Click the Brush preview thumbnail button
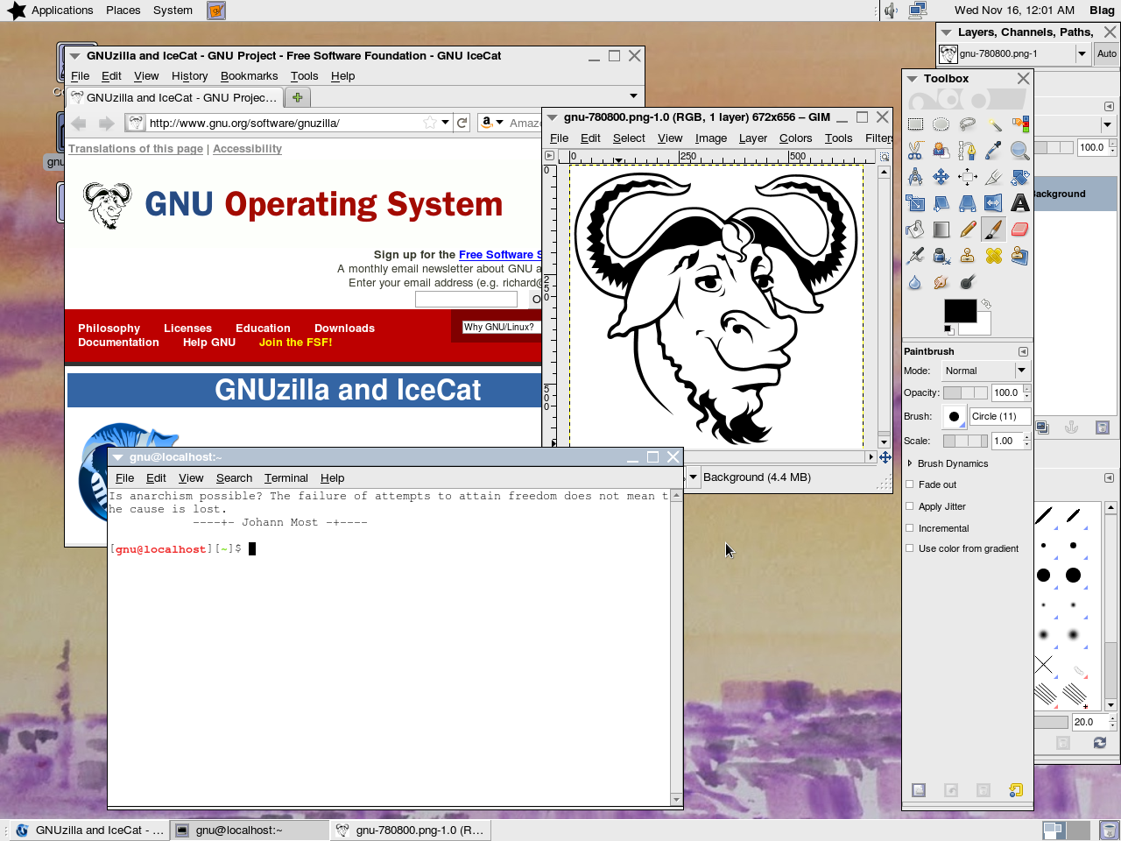This screenshot has width=1121, height=841. [954, 416]
